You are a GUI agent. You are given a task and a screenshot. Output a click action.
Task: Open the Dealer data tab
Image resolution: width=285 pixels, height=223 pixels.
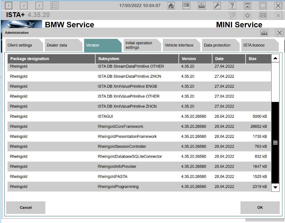(63, 45)
